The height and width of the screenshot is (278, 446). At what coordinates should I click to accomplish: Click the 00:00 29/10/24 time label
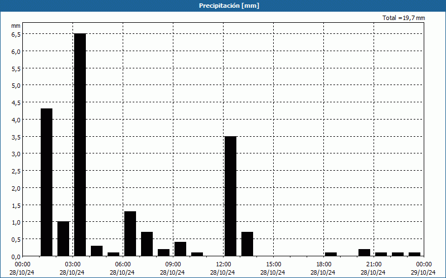tap(423, 269)
